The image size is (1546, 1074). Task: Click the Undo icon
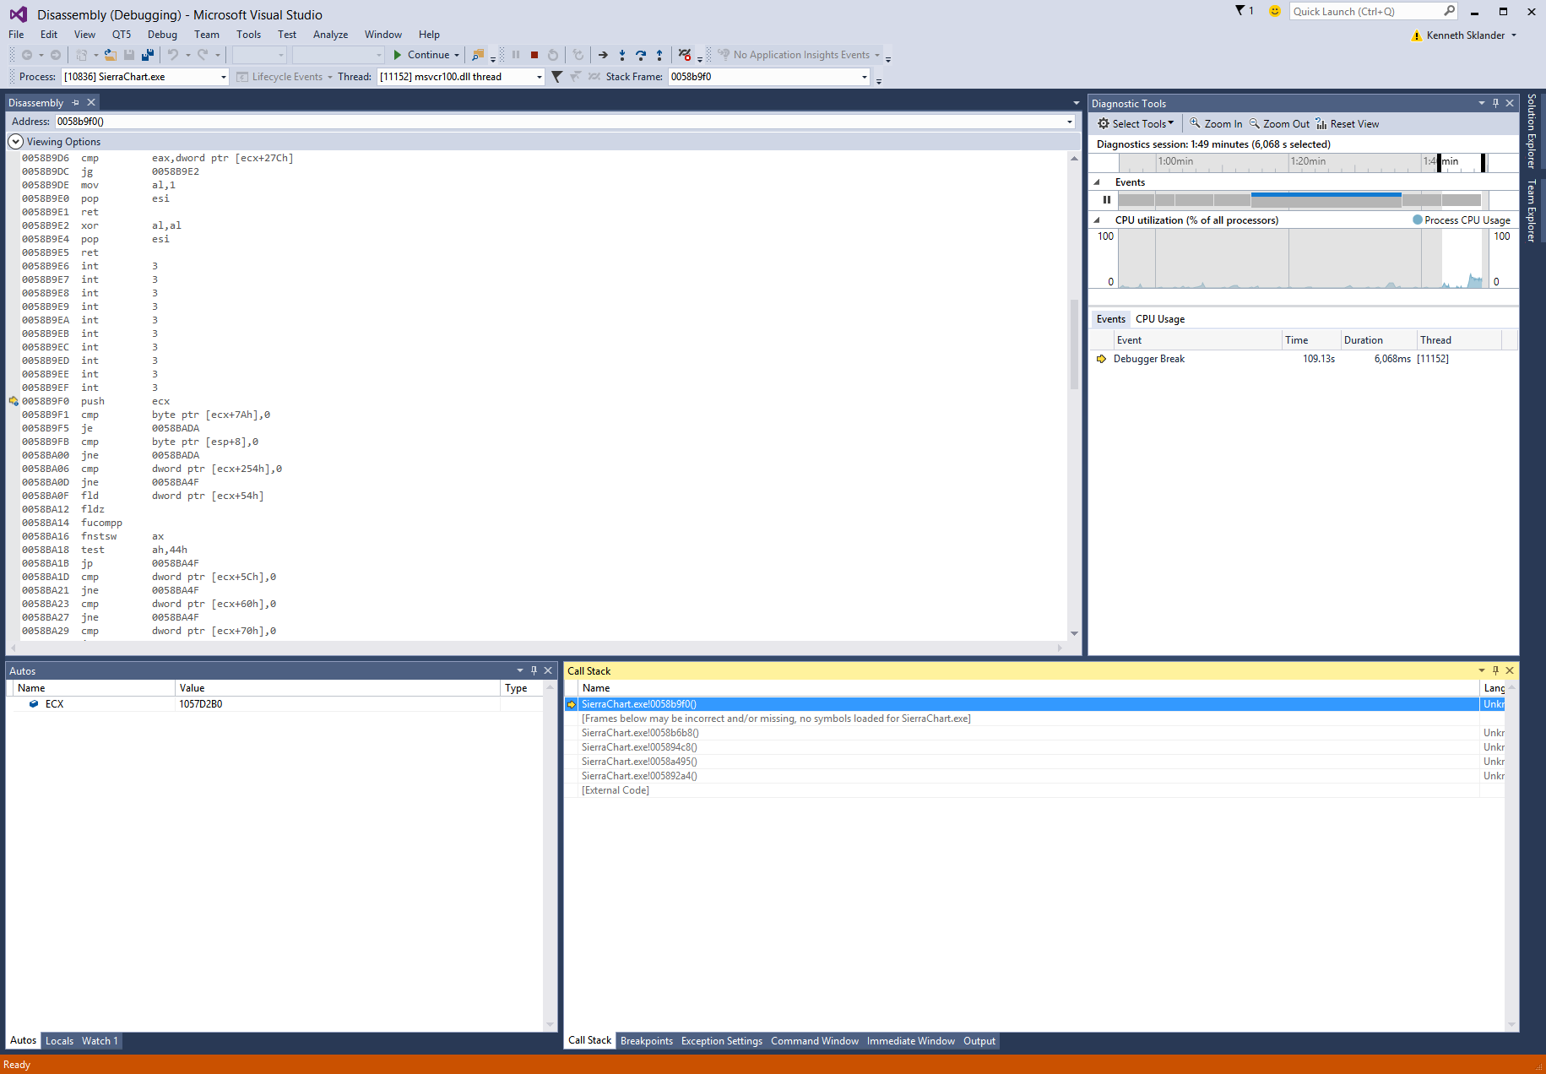coord(173,55)
